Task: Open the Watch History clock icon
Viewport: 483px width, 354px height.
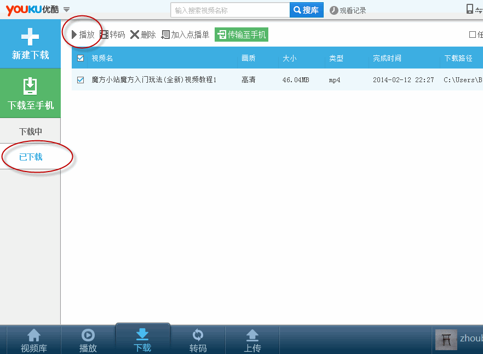Action: (x=334, y=10)
